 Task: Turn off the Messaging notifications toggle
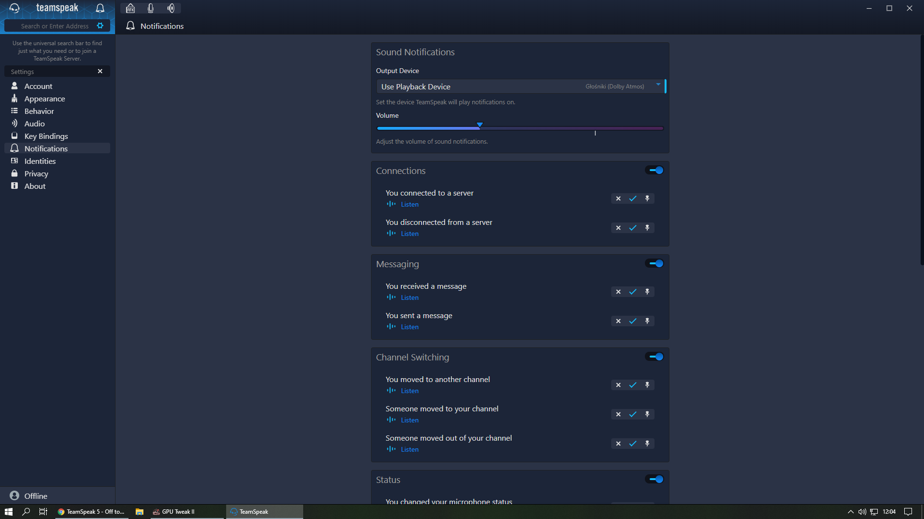click(x=654, y=263)
